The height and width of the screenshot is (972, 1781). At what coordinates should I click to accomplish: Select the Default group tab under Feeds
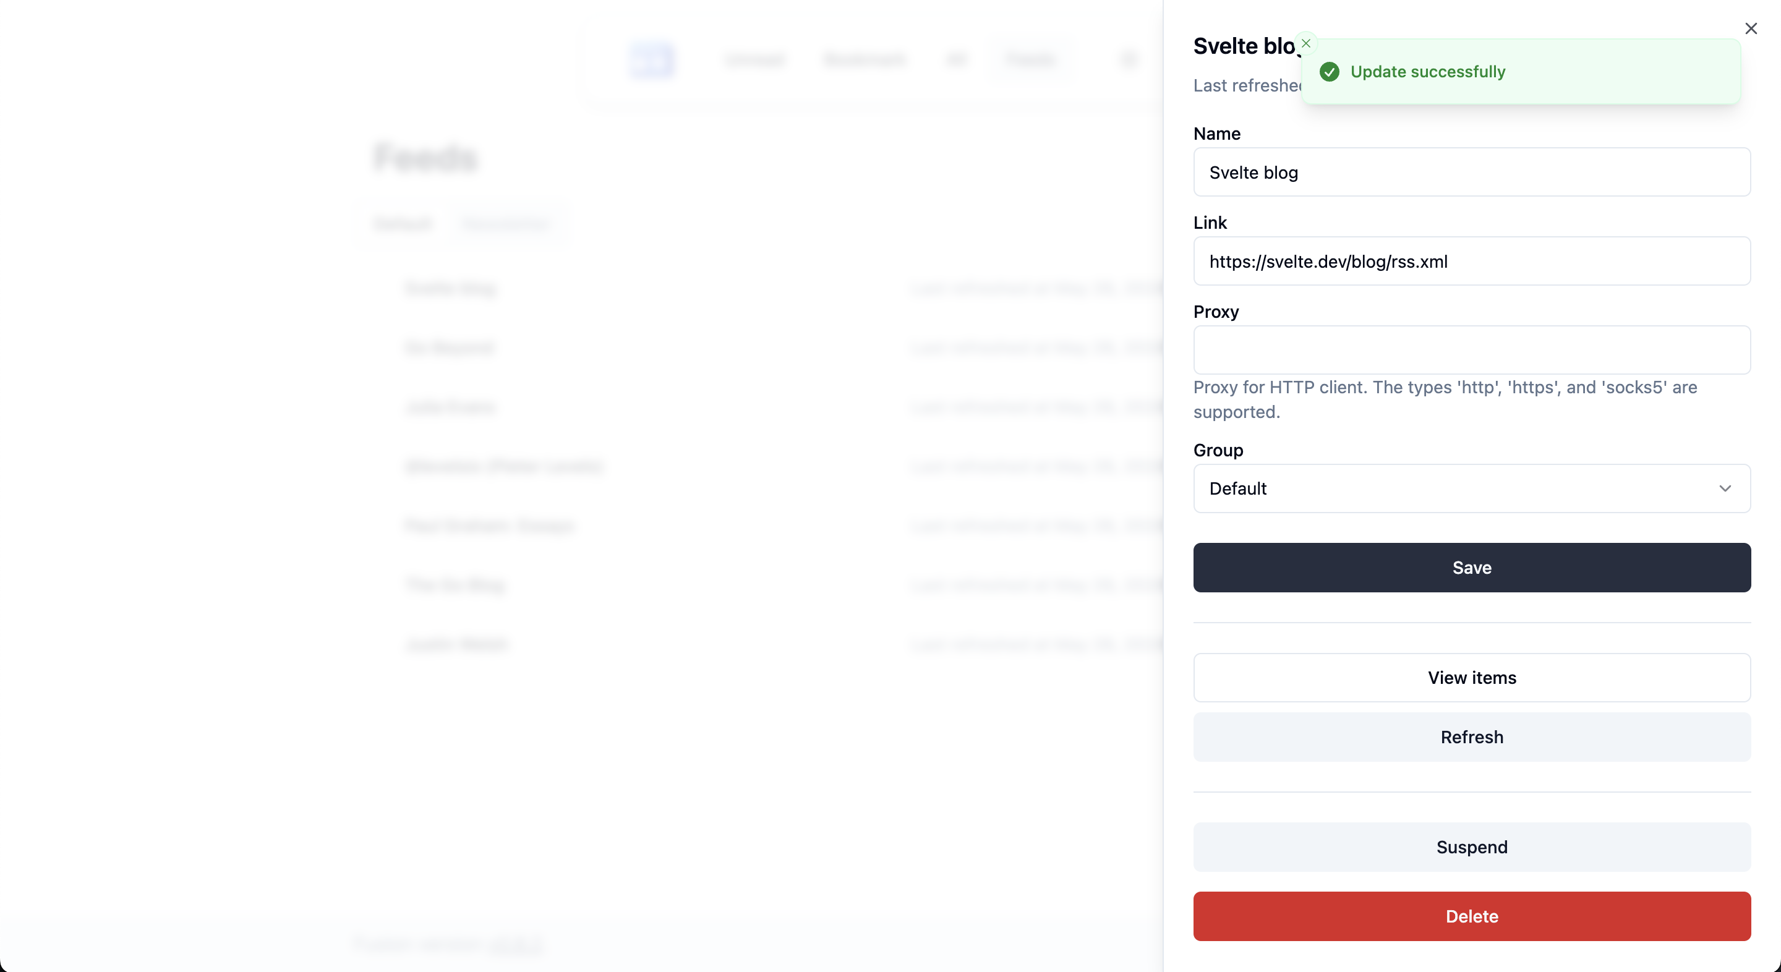pos(403,224)
